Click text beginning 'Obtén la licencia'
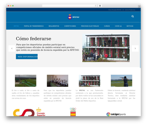This screenshot has height=125, width=147. pos(121,95)
